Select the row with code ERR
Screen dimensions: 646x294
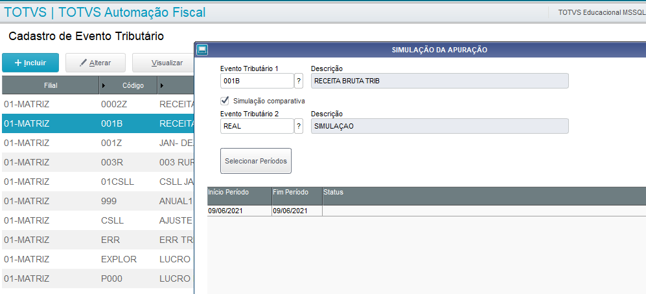(x=98, y=240)
